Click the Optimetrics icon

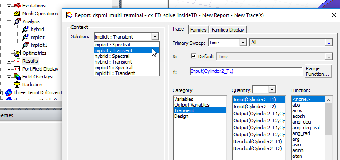click(x=17, y=53)
